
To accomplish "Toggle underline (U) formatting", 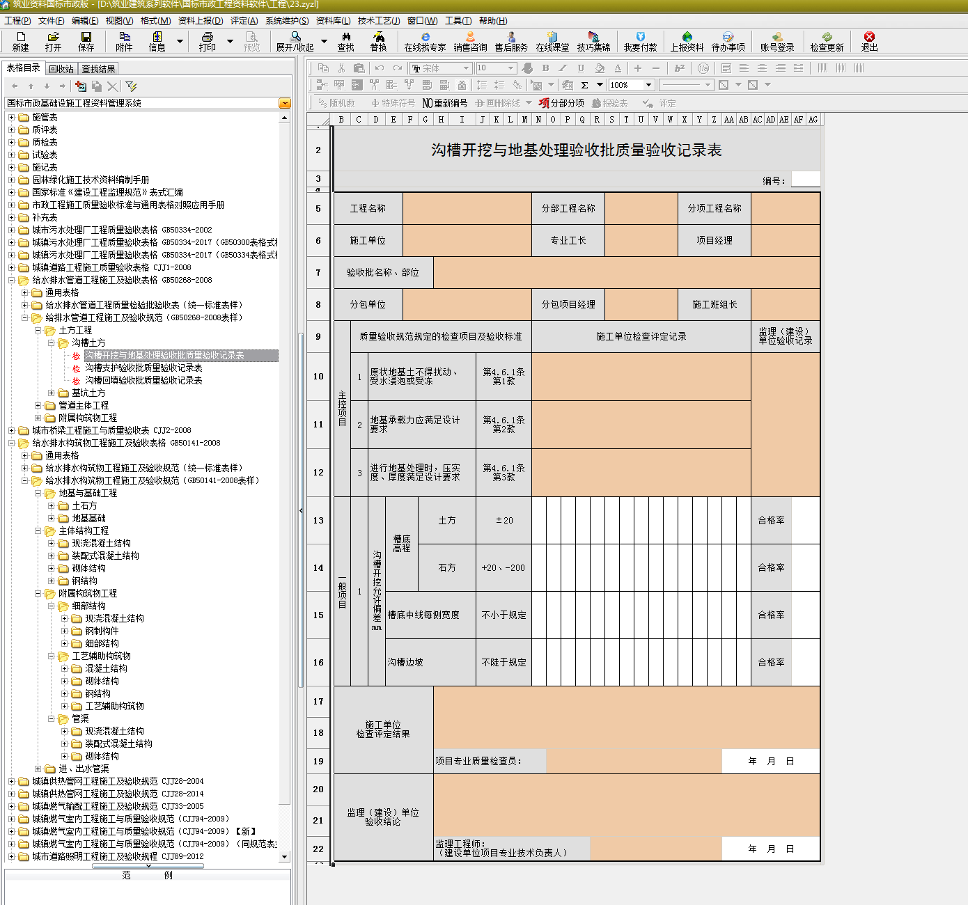I will [x=581, y=68].
